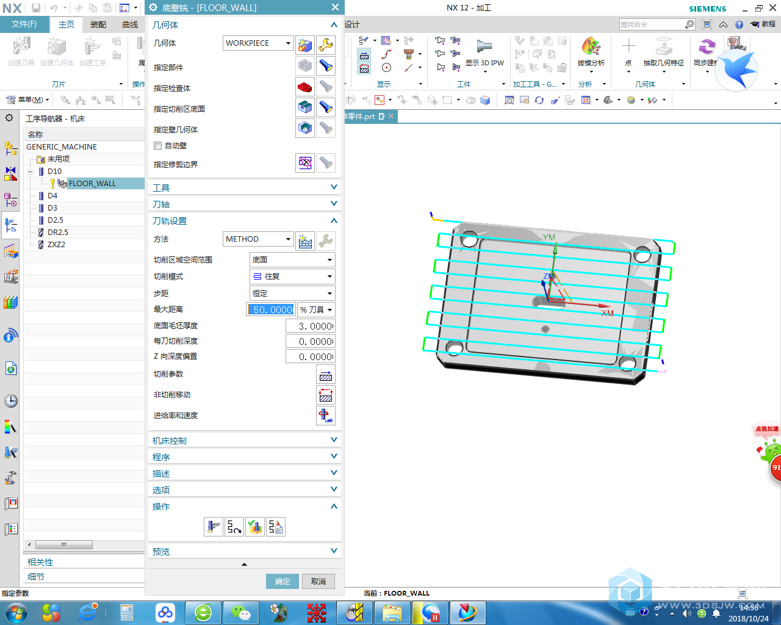Open the 文件(F) menu
Screen dimensions: 781x625
pyautogui.click(x=24, y=24)
